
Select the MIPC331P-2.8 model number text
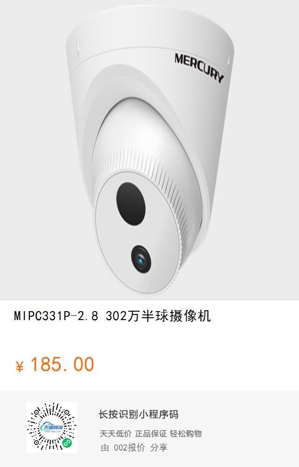tap(56, 316)
